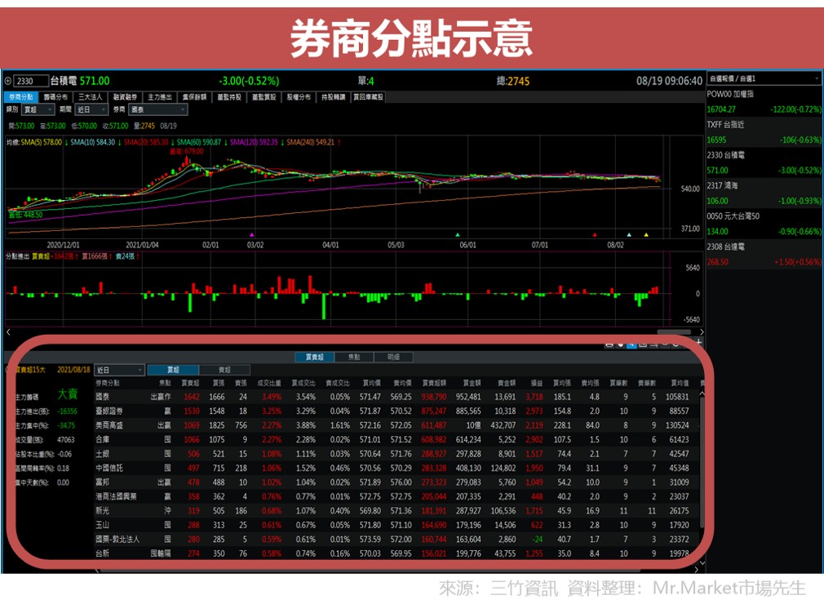Viewport: 824px width, 609px height.
Task: Select the 富邦 broker row
Action: [397, 482]
